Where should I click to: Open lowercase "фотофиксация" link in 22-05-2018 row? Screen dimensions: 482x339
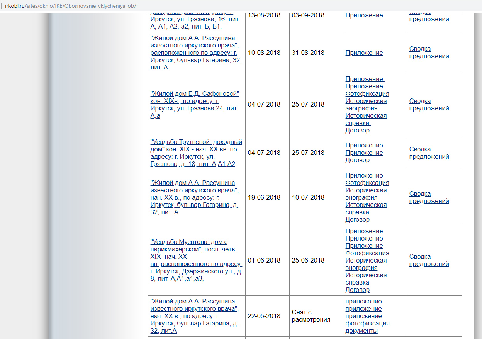[x=367, y=324]
